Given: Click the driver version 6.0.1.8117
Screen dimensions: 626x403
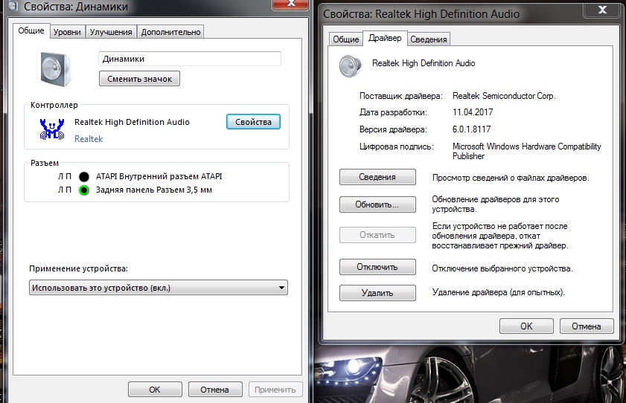Looking at the screenshot, I should tap(471, 129).
